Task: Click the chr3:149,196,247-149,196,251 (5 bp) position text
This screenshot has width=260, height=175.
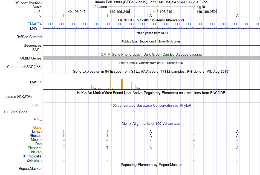Action: [x=180, y=2]
